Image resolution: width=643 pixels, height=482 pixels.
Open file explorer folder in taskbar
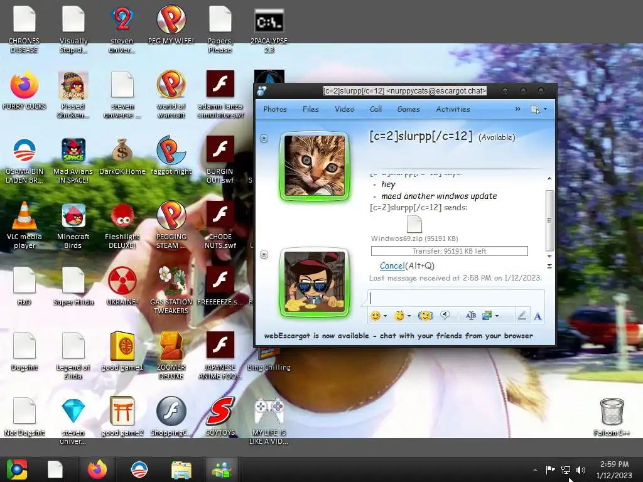point(181,469)
